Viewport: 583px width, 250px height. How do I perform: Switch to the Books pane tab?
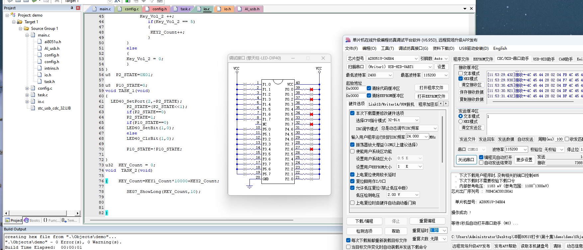32,220
